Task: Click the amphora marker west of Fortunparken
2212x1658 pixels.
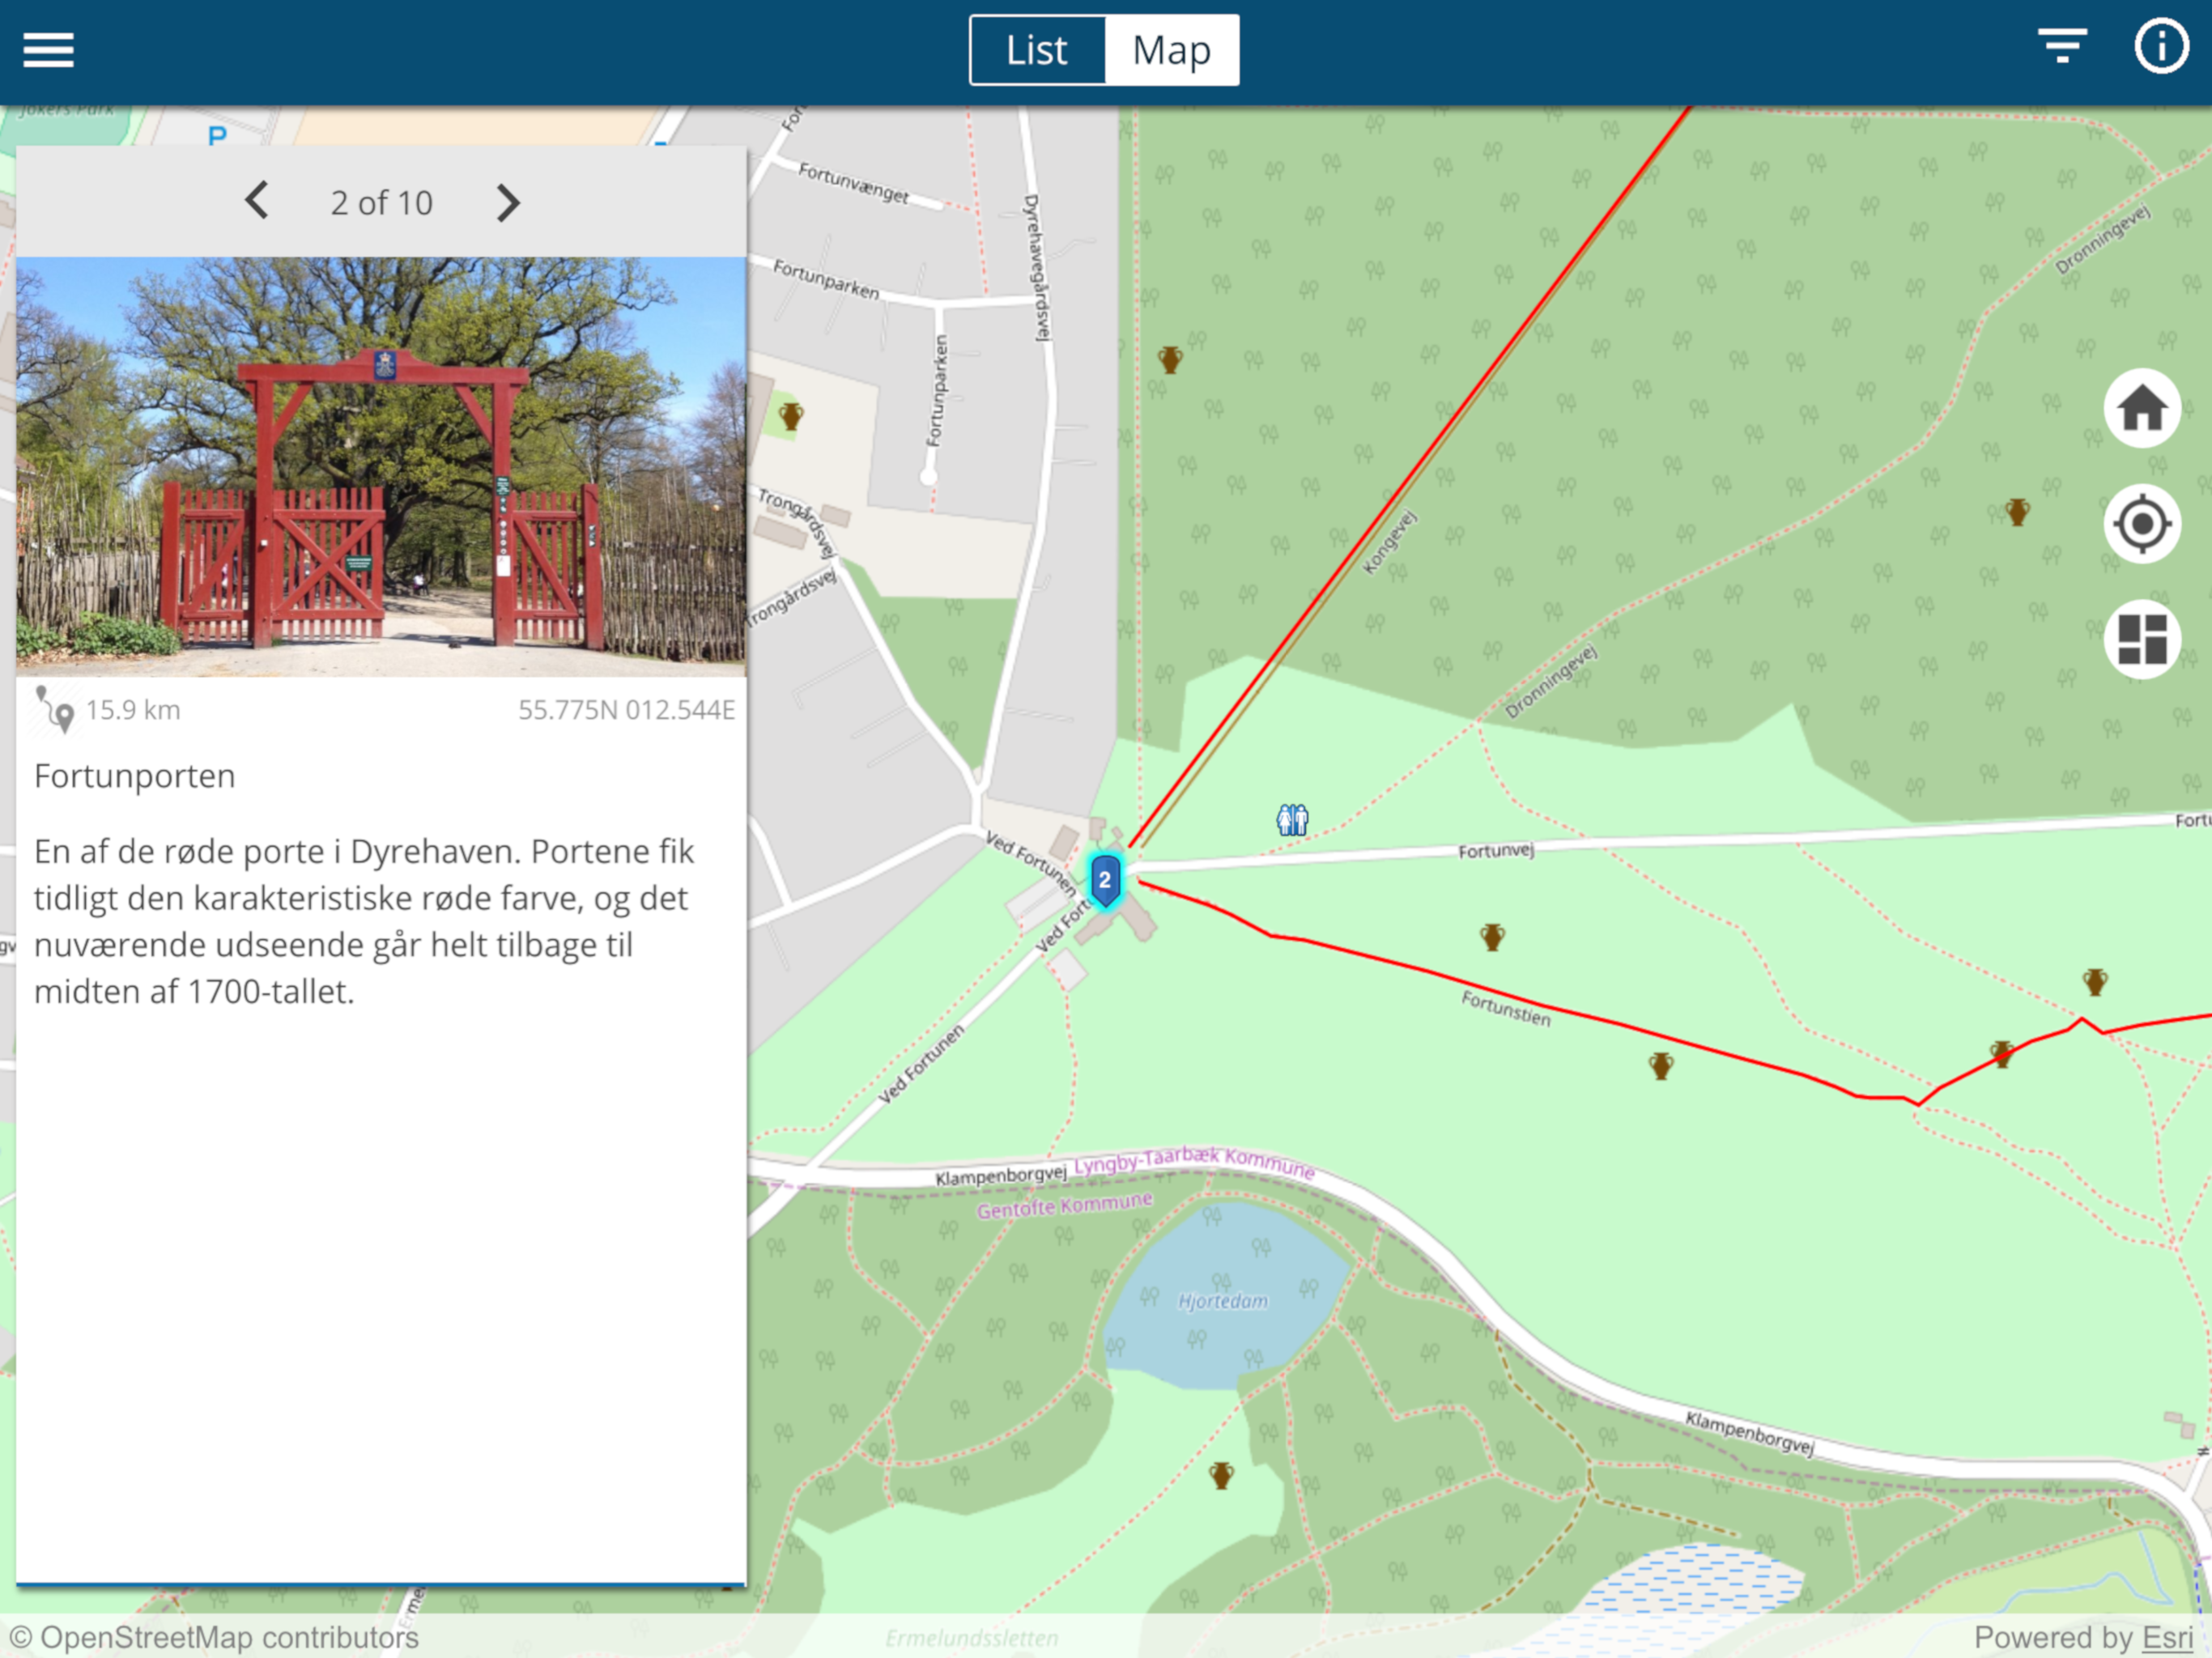Action: pyautogui.click(x=791, y=416)
